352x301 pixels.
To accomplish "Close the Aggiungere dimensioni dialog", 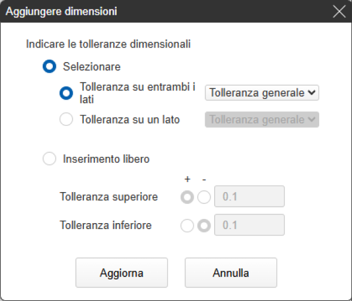I will tap(339, 12).
